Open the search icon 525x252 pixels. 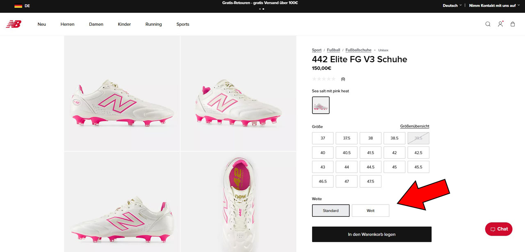click(x=488, y=24)
